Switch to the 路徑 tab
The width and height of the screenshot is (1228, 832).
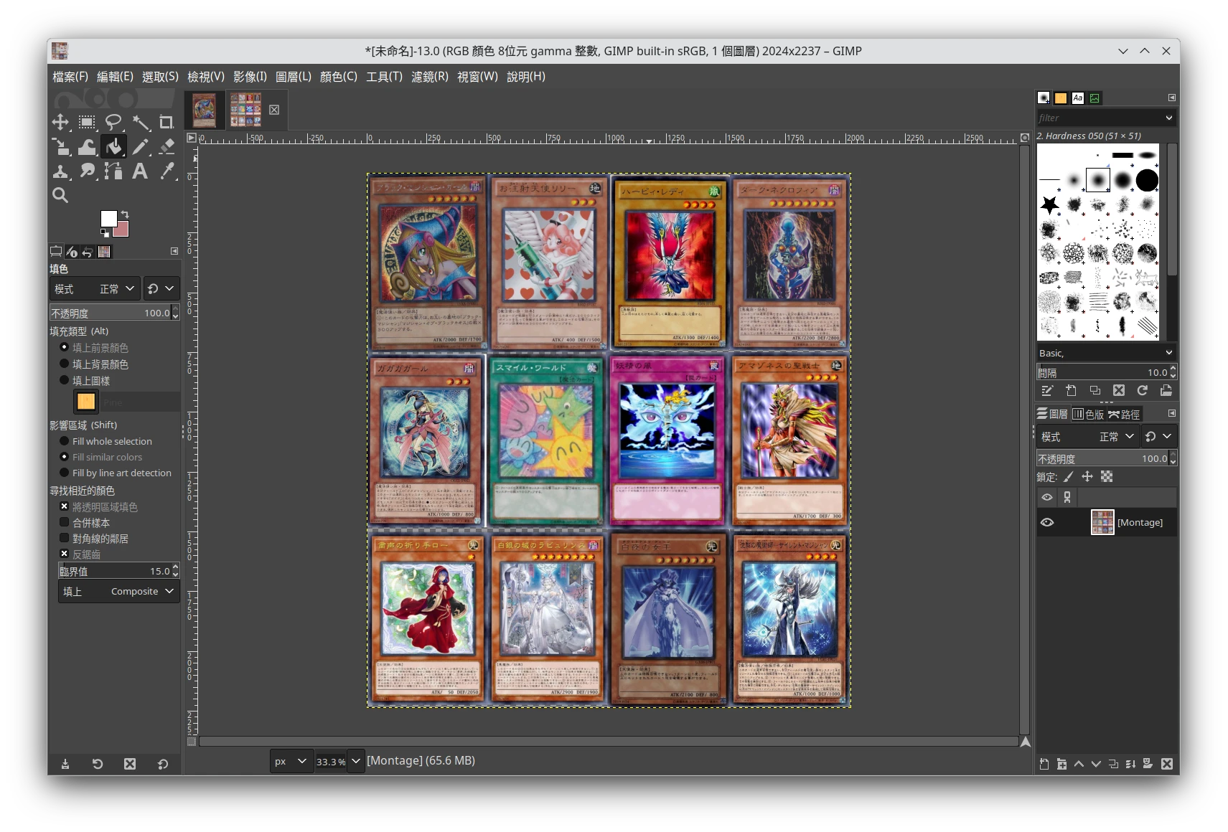[x=1124, y=415]
